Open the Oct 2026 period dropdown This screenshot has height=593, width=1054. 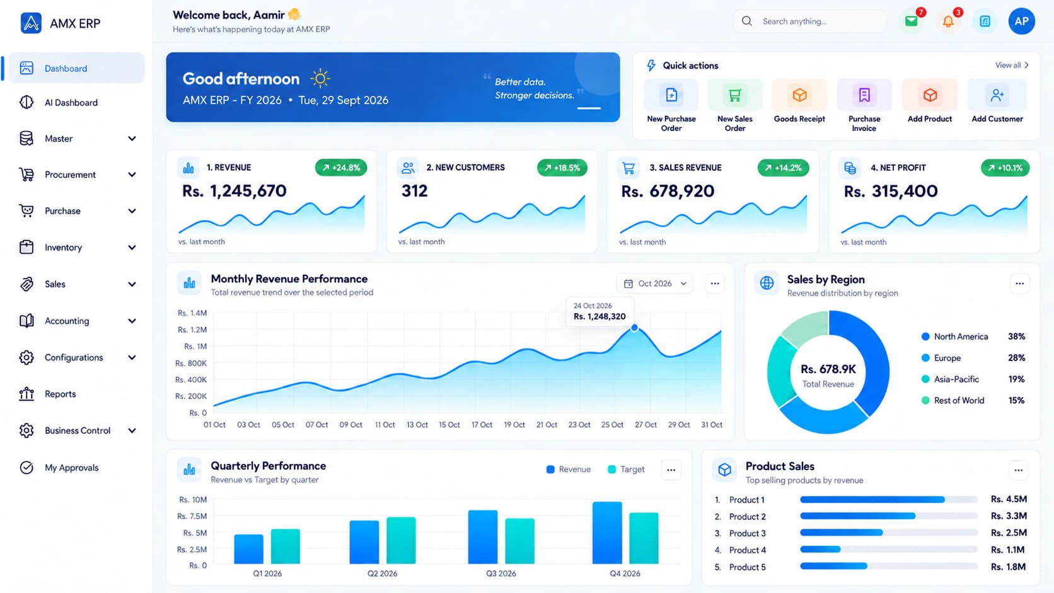(x=654, y=284)
